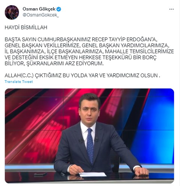Click the ŞÜKRANLARIMI ARZ EDİYORUM line

tap(54, 63)
